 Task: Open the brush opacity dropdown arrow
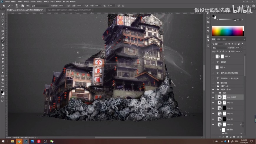click(x=65, y=6)
